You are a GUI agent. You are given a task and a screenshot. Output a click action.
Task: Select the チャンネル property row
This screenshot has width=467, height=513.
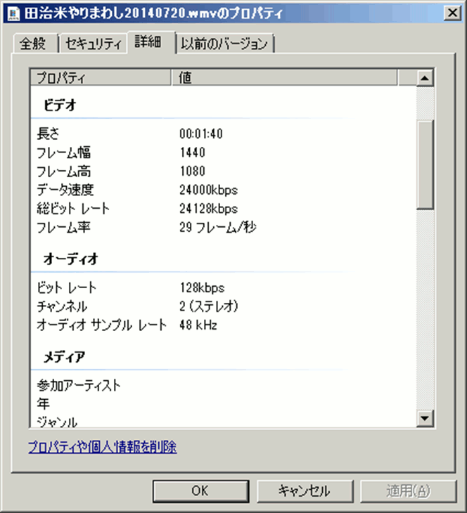(x=224, y=306)
